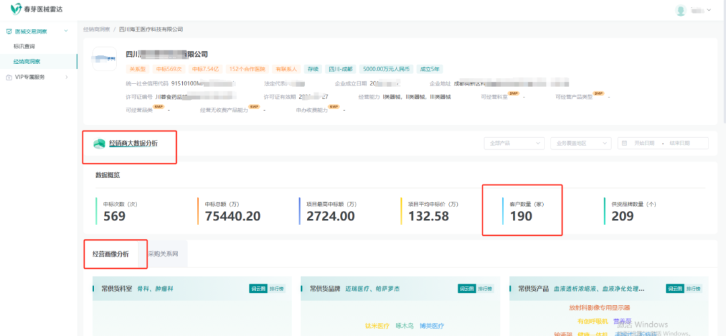Click the 客户数量 value 190

[521, 216]
